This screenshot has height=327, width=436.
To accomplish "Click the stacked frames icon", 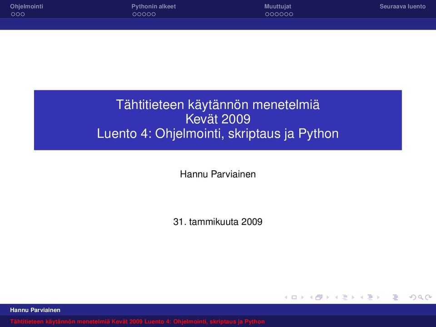I will (x=319, y=297).
